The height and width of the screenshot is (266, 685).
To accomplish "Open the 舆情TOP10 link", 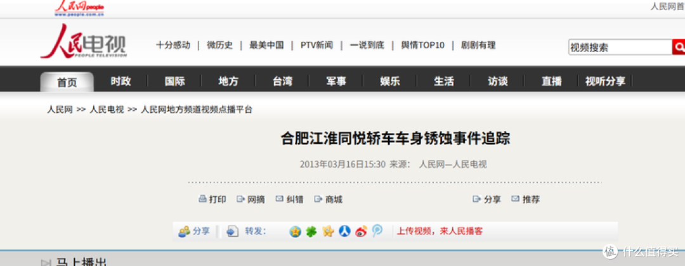I will coord(423,46).
